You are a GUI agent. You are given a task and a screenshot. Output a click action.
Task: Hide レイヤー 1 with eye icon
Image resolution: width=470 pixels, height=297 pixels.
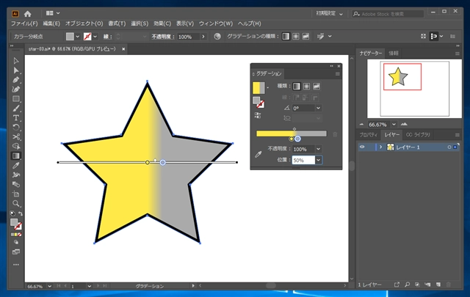click(x=362, y=147)
